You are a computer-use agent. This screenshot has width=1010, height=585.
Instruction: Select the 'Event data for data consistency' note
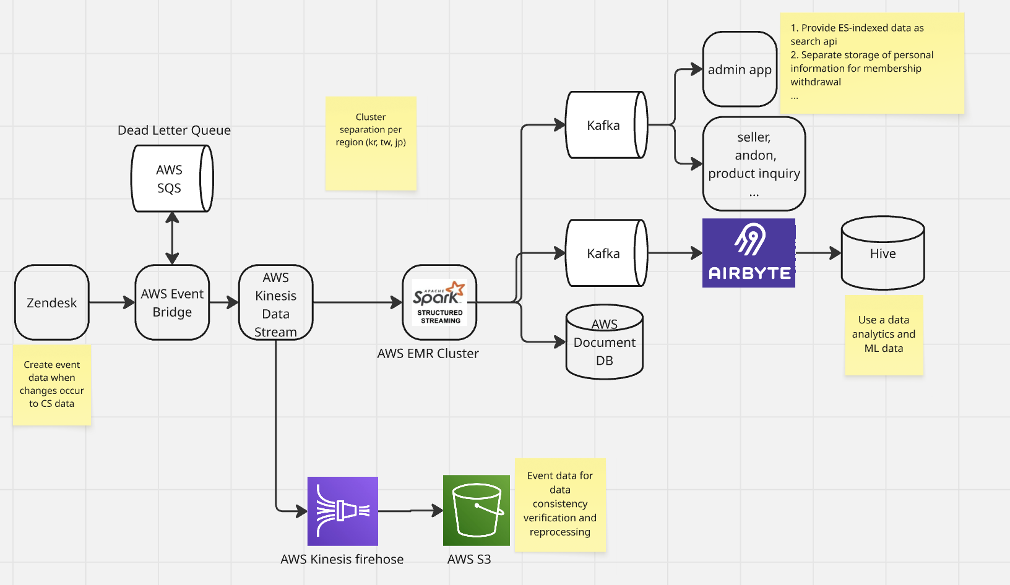pyautogui.click(x=559, y=504)
